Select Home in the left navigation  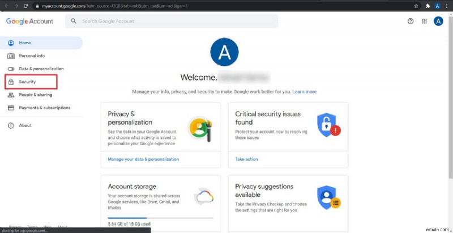(25, 43)
